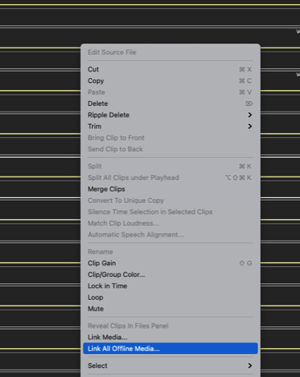
Task: Click the Trim menu item
Action: [x=95, y=126]
